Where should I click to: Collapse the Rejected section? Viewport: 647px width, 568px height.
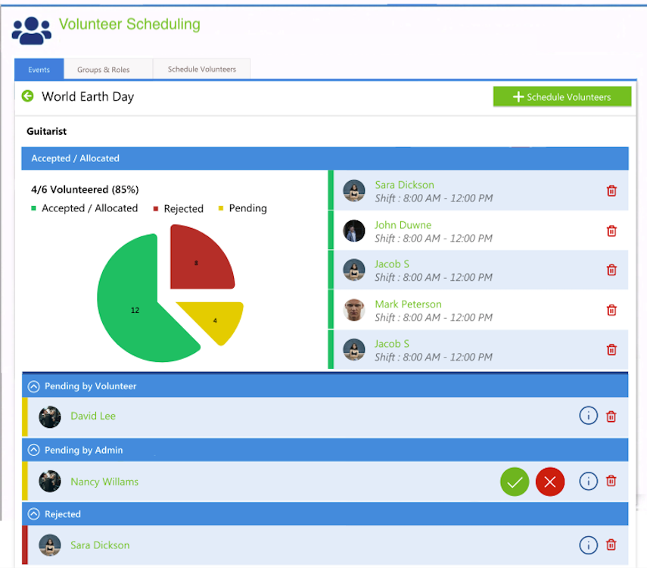coord(34,514)
